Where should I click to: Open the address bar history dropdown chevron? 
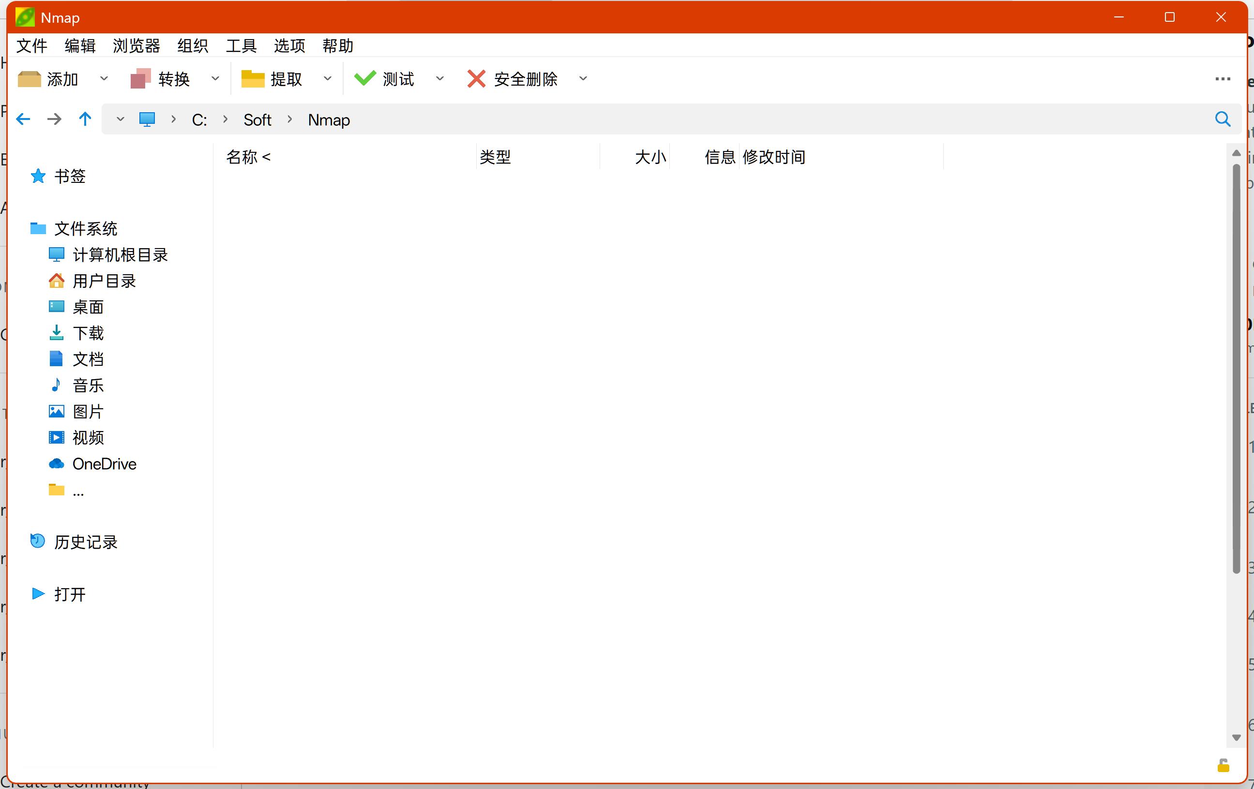pos(120,119)
